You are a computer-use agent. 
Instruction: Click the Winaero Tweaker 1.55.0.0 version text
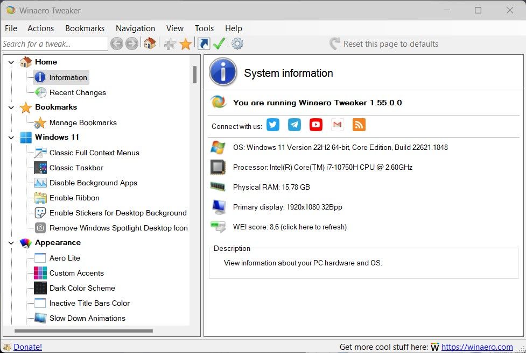(x=317, y=103)
